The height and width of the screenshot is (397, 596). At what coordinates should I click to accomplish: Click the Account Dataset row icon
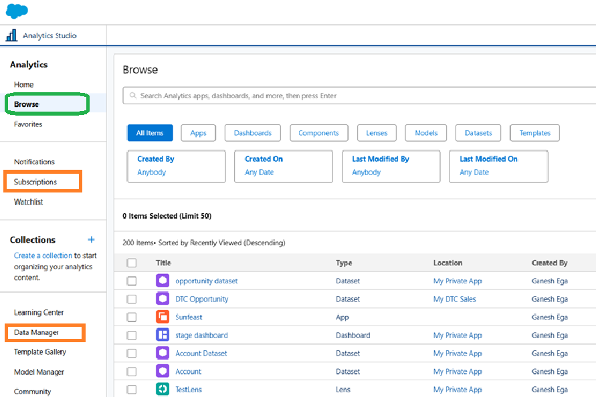coord(163,354)
